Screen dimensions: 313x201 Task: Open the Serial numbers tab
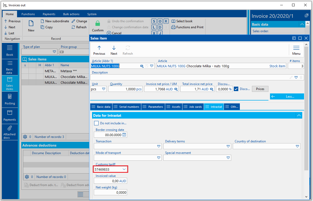127,107
